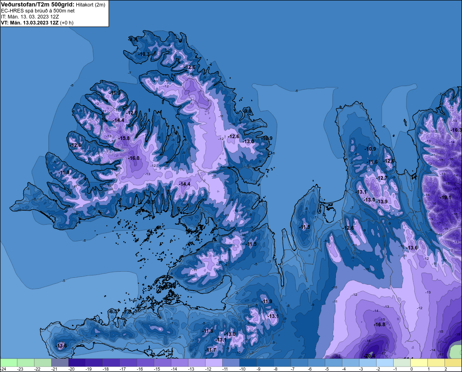The width and height of the screenshot is (462, 372).
Task: Choose the -13 legend color swatch
Action: (197, 362)
